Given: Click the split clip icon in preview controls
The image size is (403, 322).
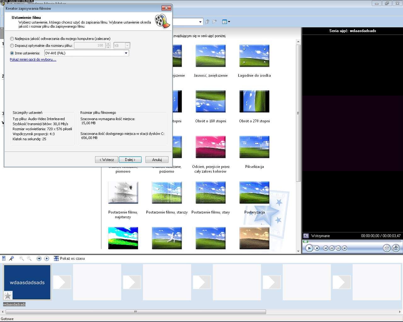Looking at the screenshot, I should (387, 248).
